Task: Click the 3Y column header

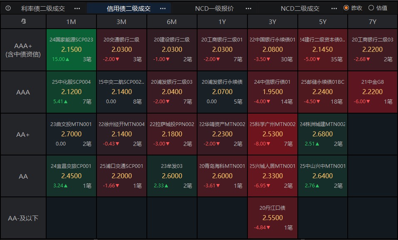Action: 272,22
